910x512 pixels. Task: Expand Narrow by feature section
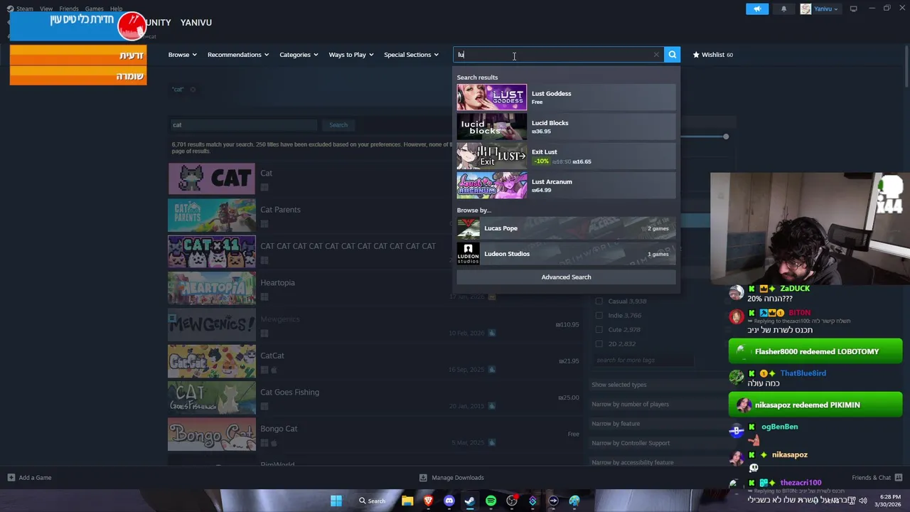[x=616, y=423]
